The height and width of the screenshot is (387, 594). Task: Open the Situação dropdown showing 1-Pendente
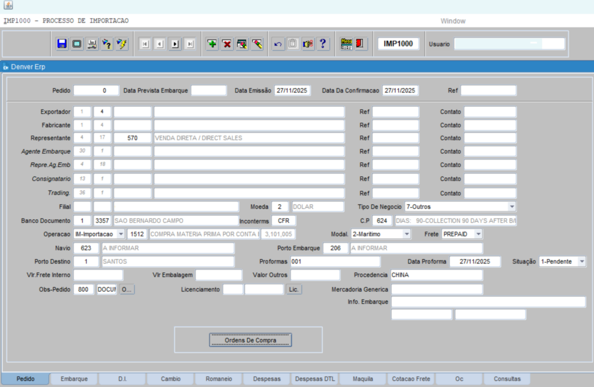pos(581,262)
